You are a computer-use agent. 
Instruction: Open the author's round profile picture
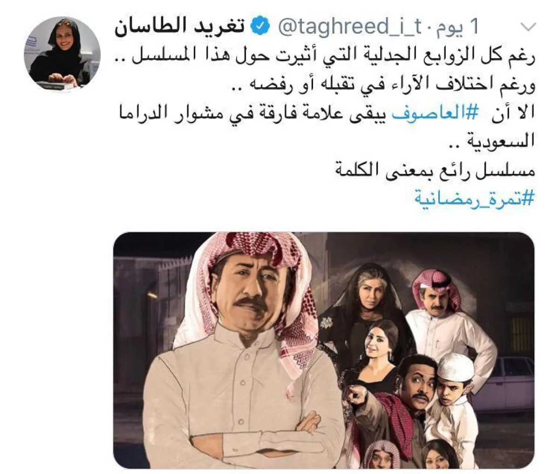click(x=62, y=52)
